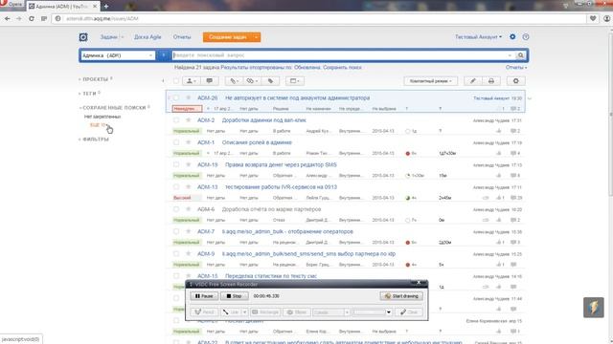Viewport: 613px width, 344px height.
Task: Click Start drawing in VSDC recorder
Action: [401, 296]
